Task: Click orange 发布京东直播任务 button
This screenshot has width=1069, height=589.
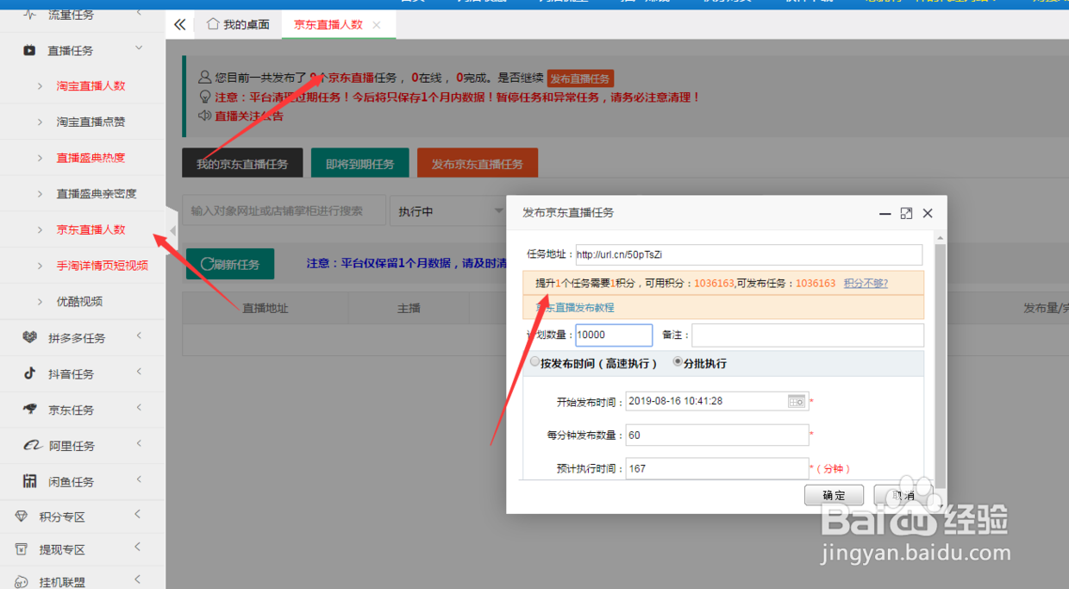Action: tap(478, 164)
